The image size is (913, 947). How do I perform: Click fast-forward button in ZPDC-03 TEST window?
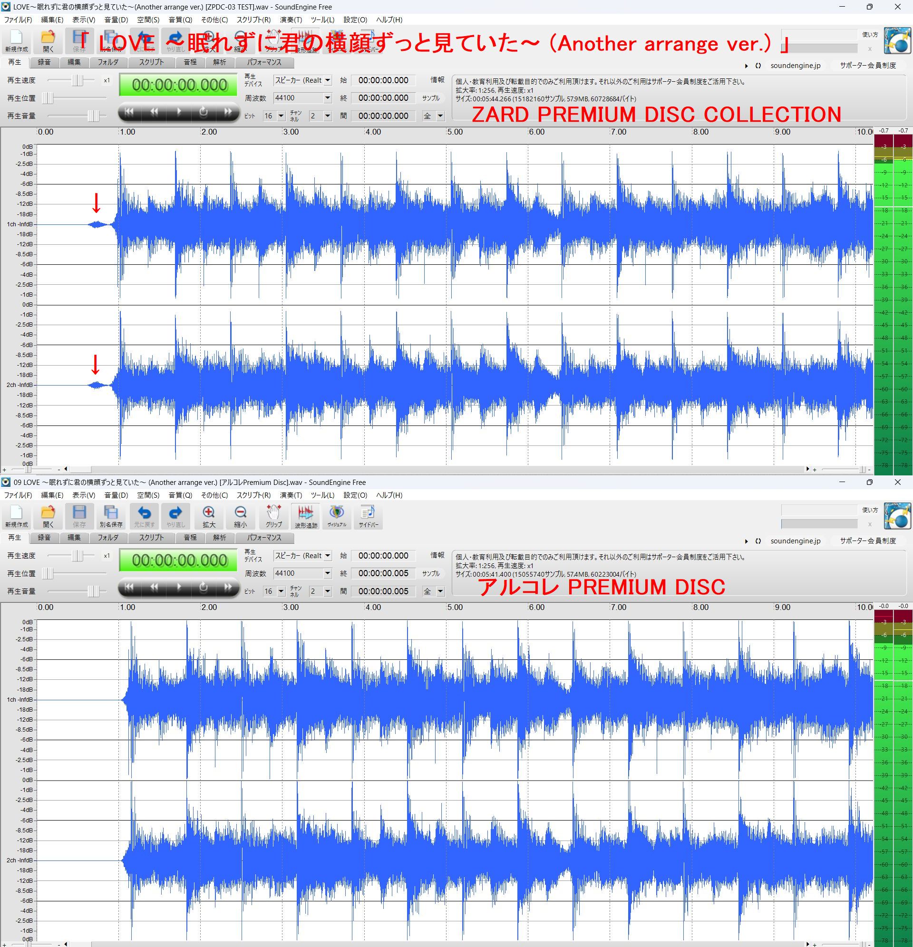coord(228,112)
